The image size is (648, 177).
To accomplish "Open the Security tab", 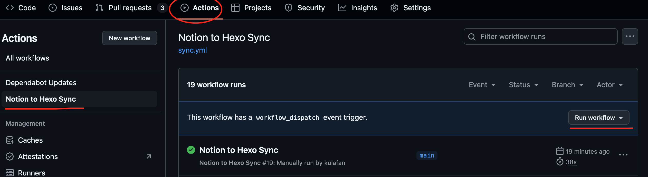I will coord(305,8).
